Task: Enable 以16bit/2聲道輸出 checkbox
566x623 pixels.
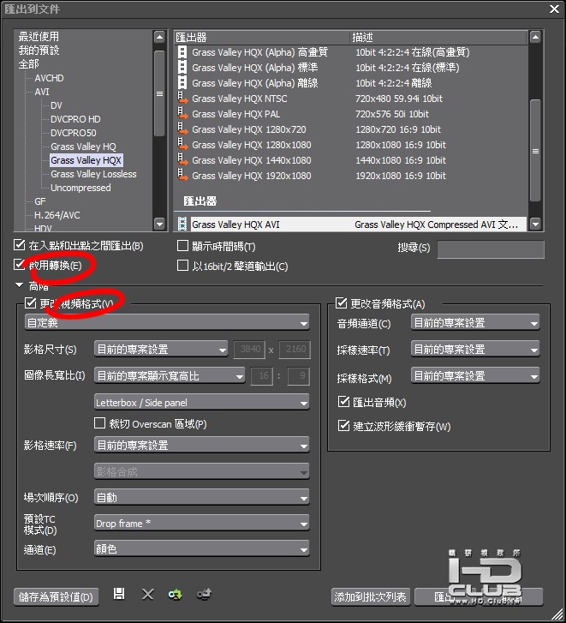Action: (x=182, y=265)
